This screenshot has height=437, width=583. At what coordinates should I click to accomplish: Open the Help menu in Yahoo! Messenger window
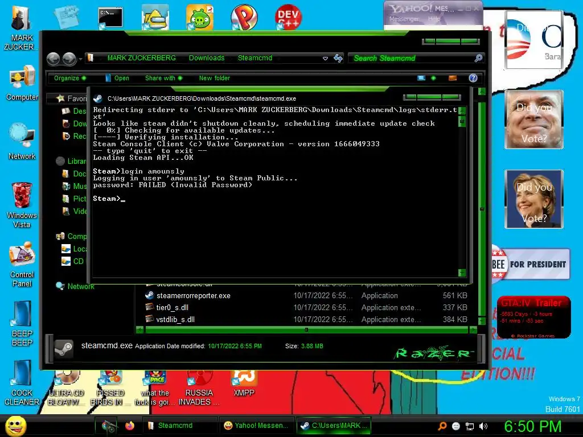point(434,19)
